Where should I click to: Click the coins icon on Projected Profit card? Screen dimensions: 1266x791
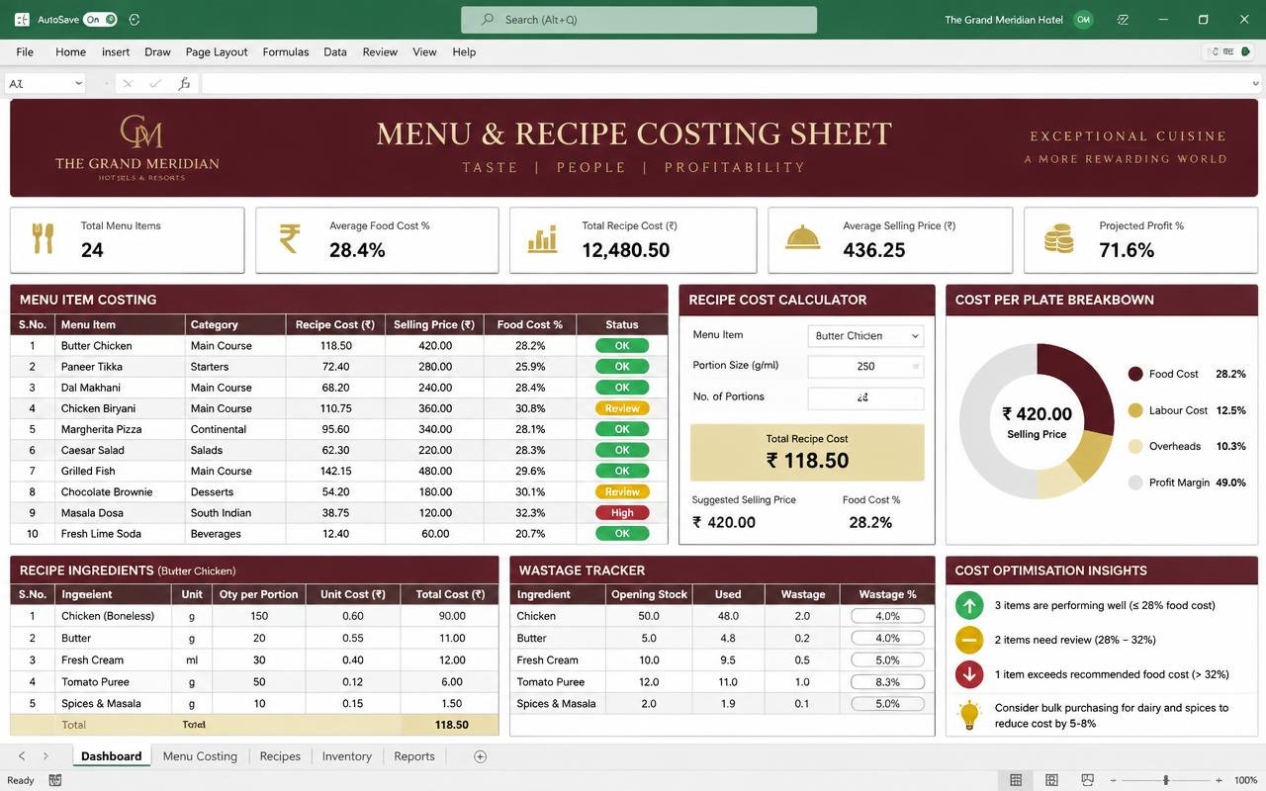(x=1059, y=238)
